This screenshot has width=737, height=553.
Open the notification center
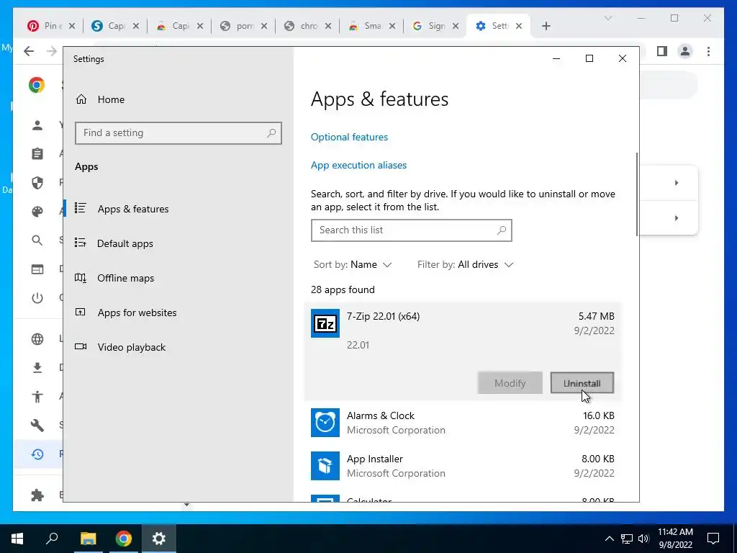(713, 539)
